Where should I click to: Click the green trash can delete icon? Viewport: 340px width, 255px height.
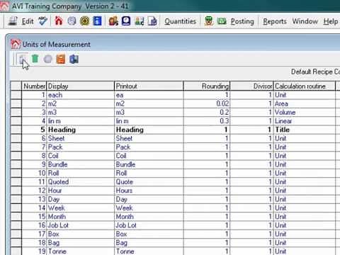tap(35, 59)
